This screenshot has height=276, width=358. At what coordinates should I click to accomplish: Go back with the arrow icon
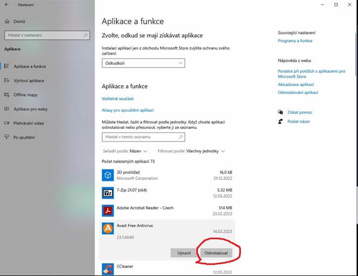[6, 4]
